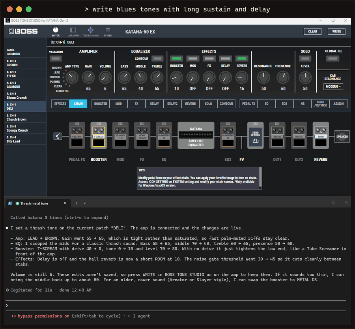This screenshot has width=355, height=329.
Task: Enable the FX effect switch
Action: click(x=209, y=58)
